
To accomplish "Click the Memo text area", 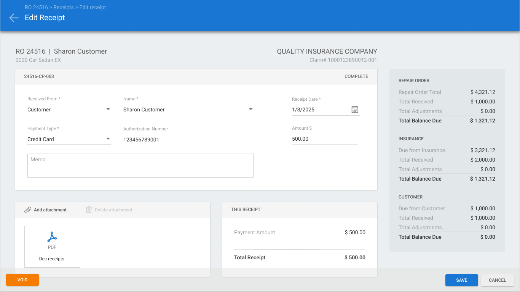I will [140, 165].
